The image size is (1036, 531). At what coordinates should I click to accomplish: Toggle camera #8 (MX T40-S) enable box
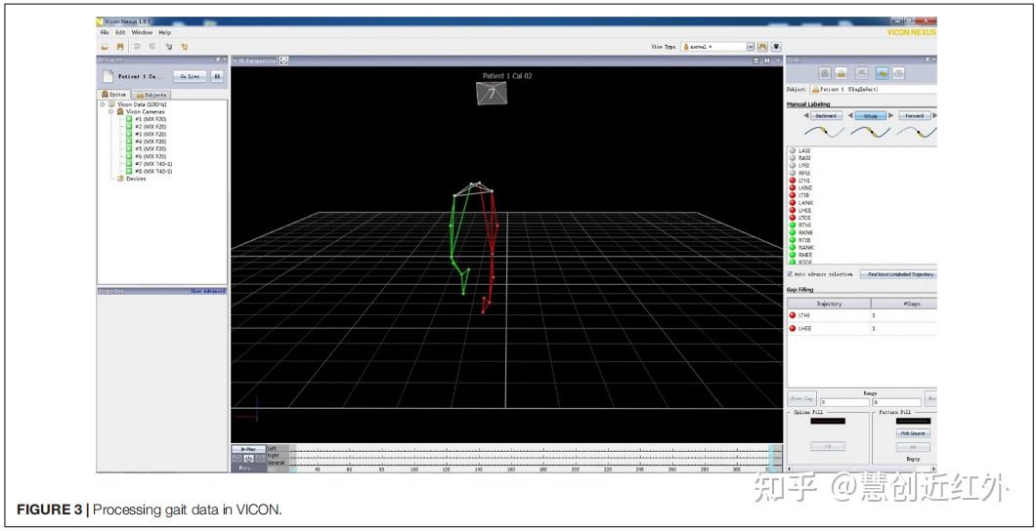coord(129,172)
